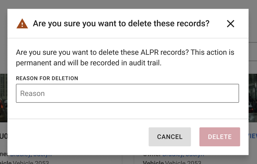Click the dimmed backdrop above the dialog
Screen dimensions: 257x164
click(x=128, y=4)
